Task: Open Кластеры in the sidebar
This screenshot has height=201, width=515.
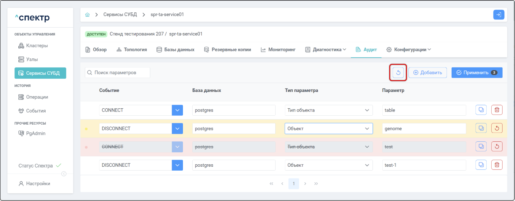Action: point(37,46)
